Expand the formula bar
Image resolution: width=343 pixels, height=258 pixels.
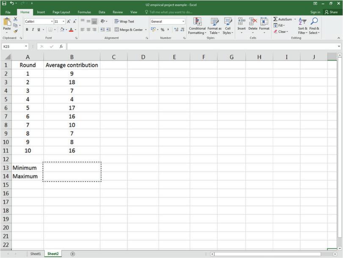pos(339,47)
